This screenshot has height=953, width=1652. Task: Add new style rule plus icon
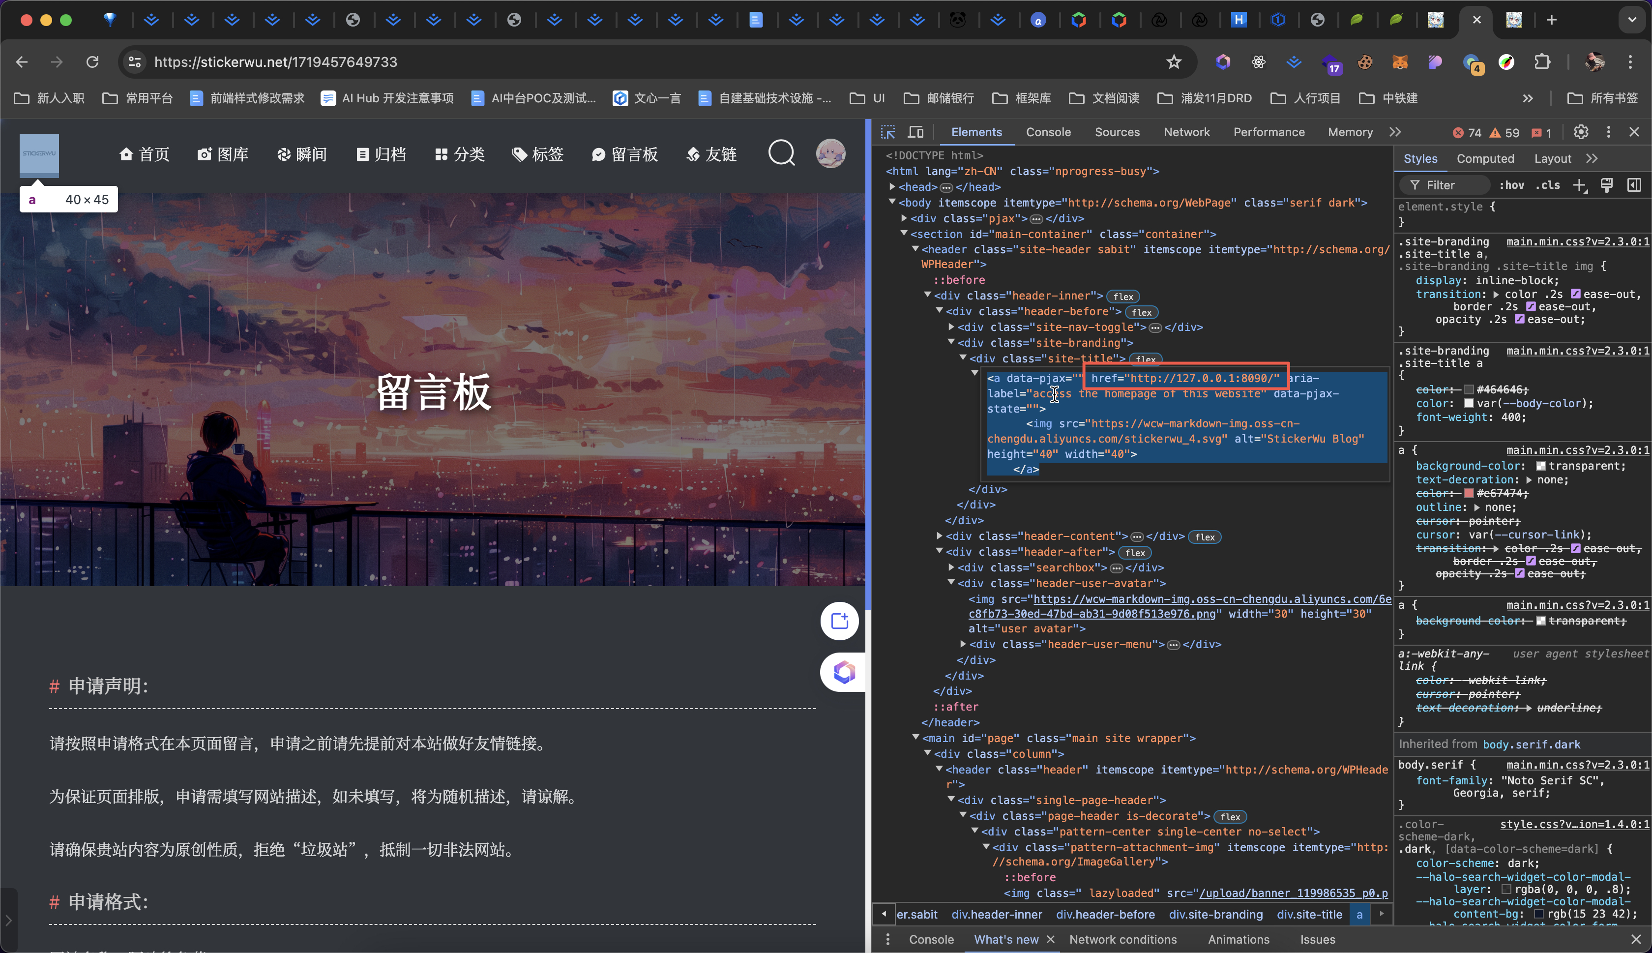click(1579, 185)
